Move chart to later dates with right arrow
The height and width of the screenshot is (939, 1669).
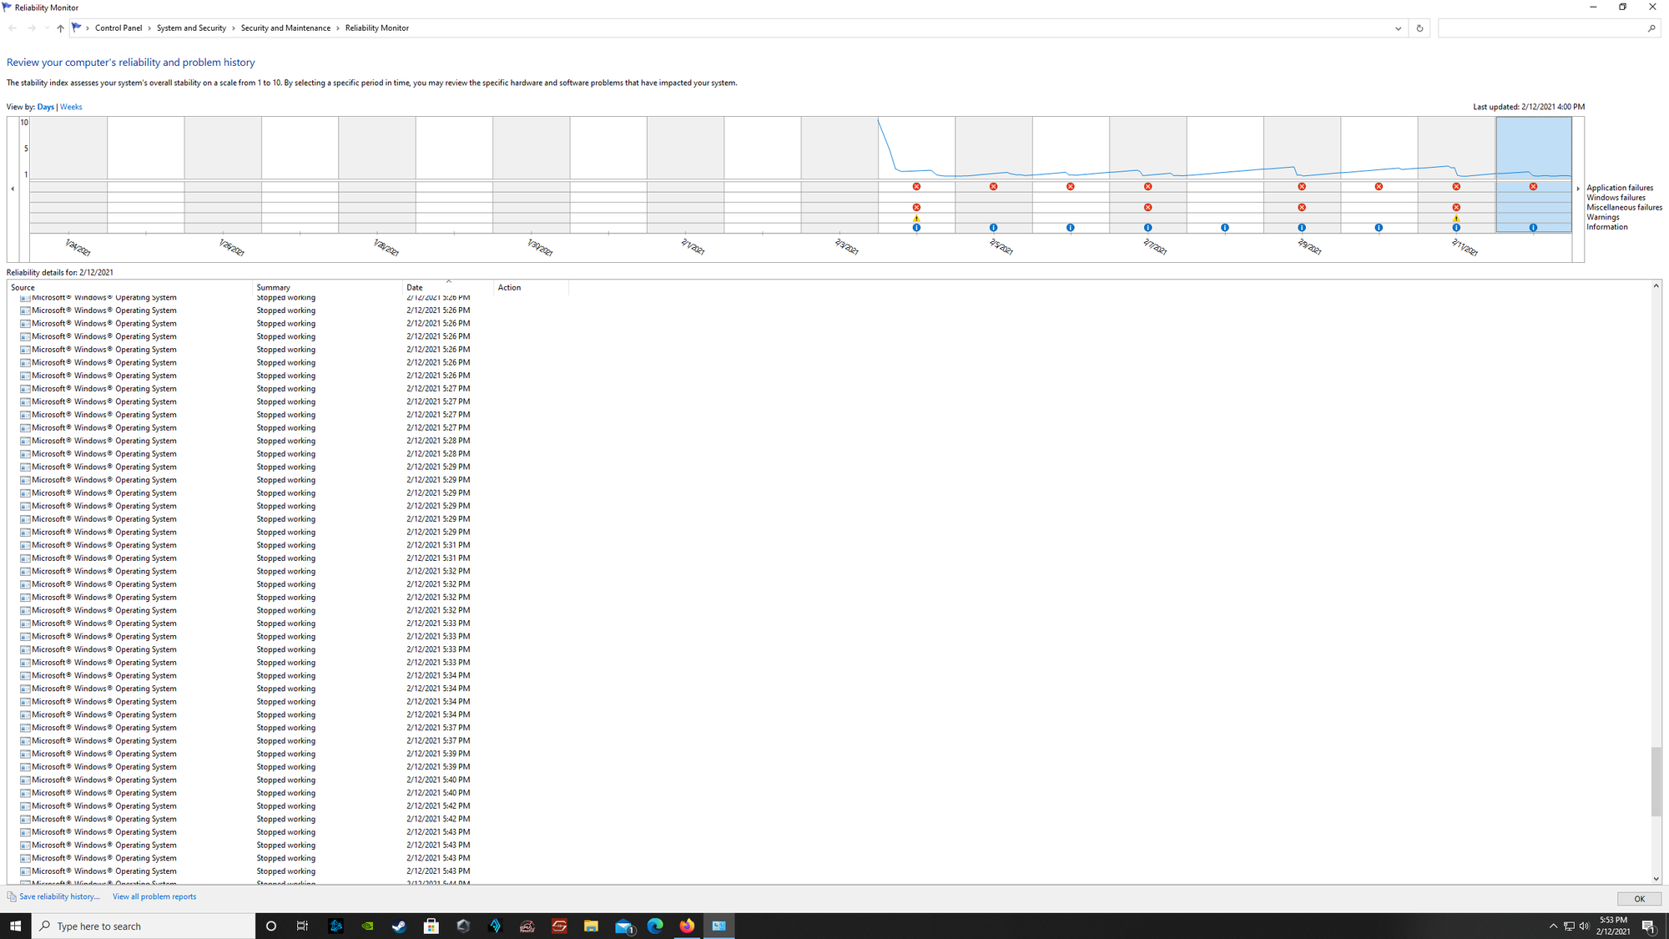point(1578,189)
